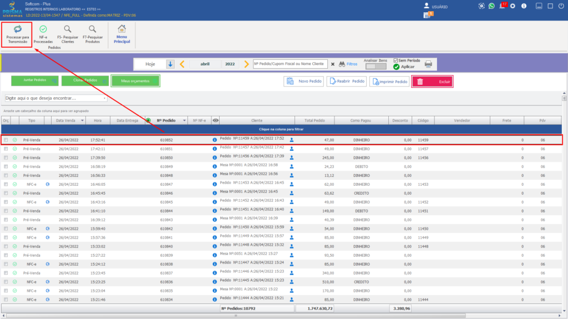Click the horizontal scrollbar at bottom
The height and width of the screenshot is (319, 568).
[x=235, y=316]
